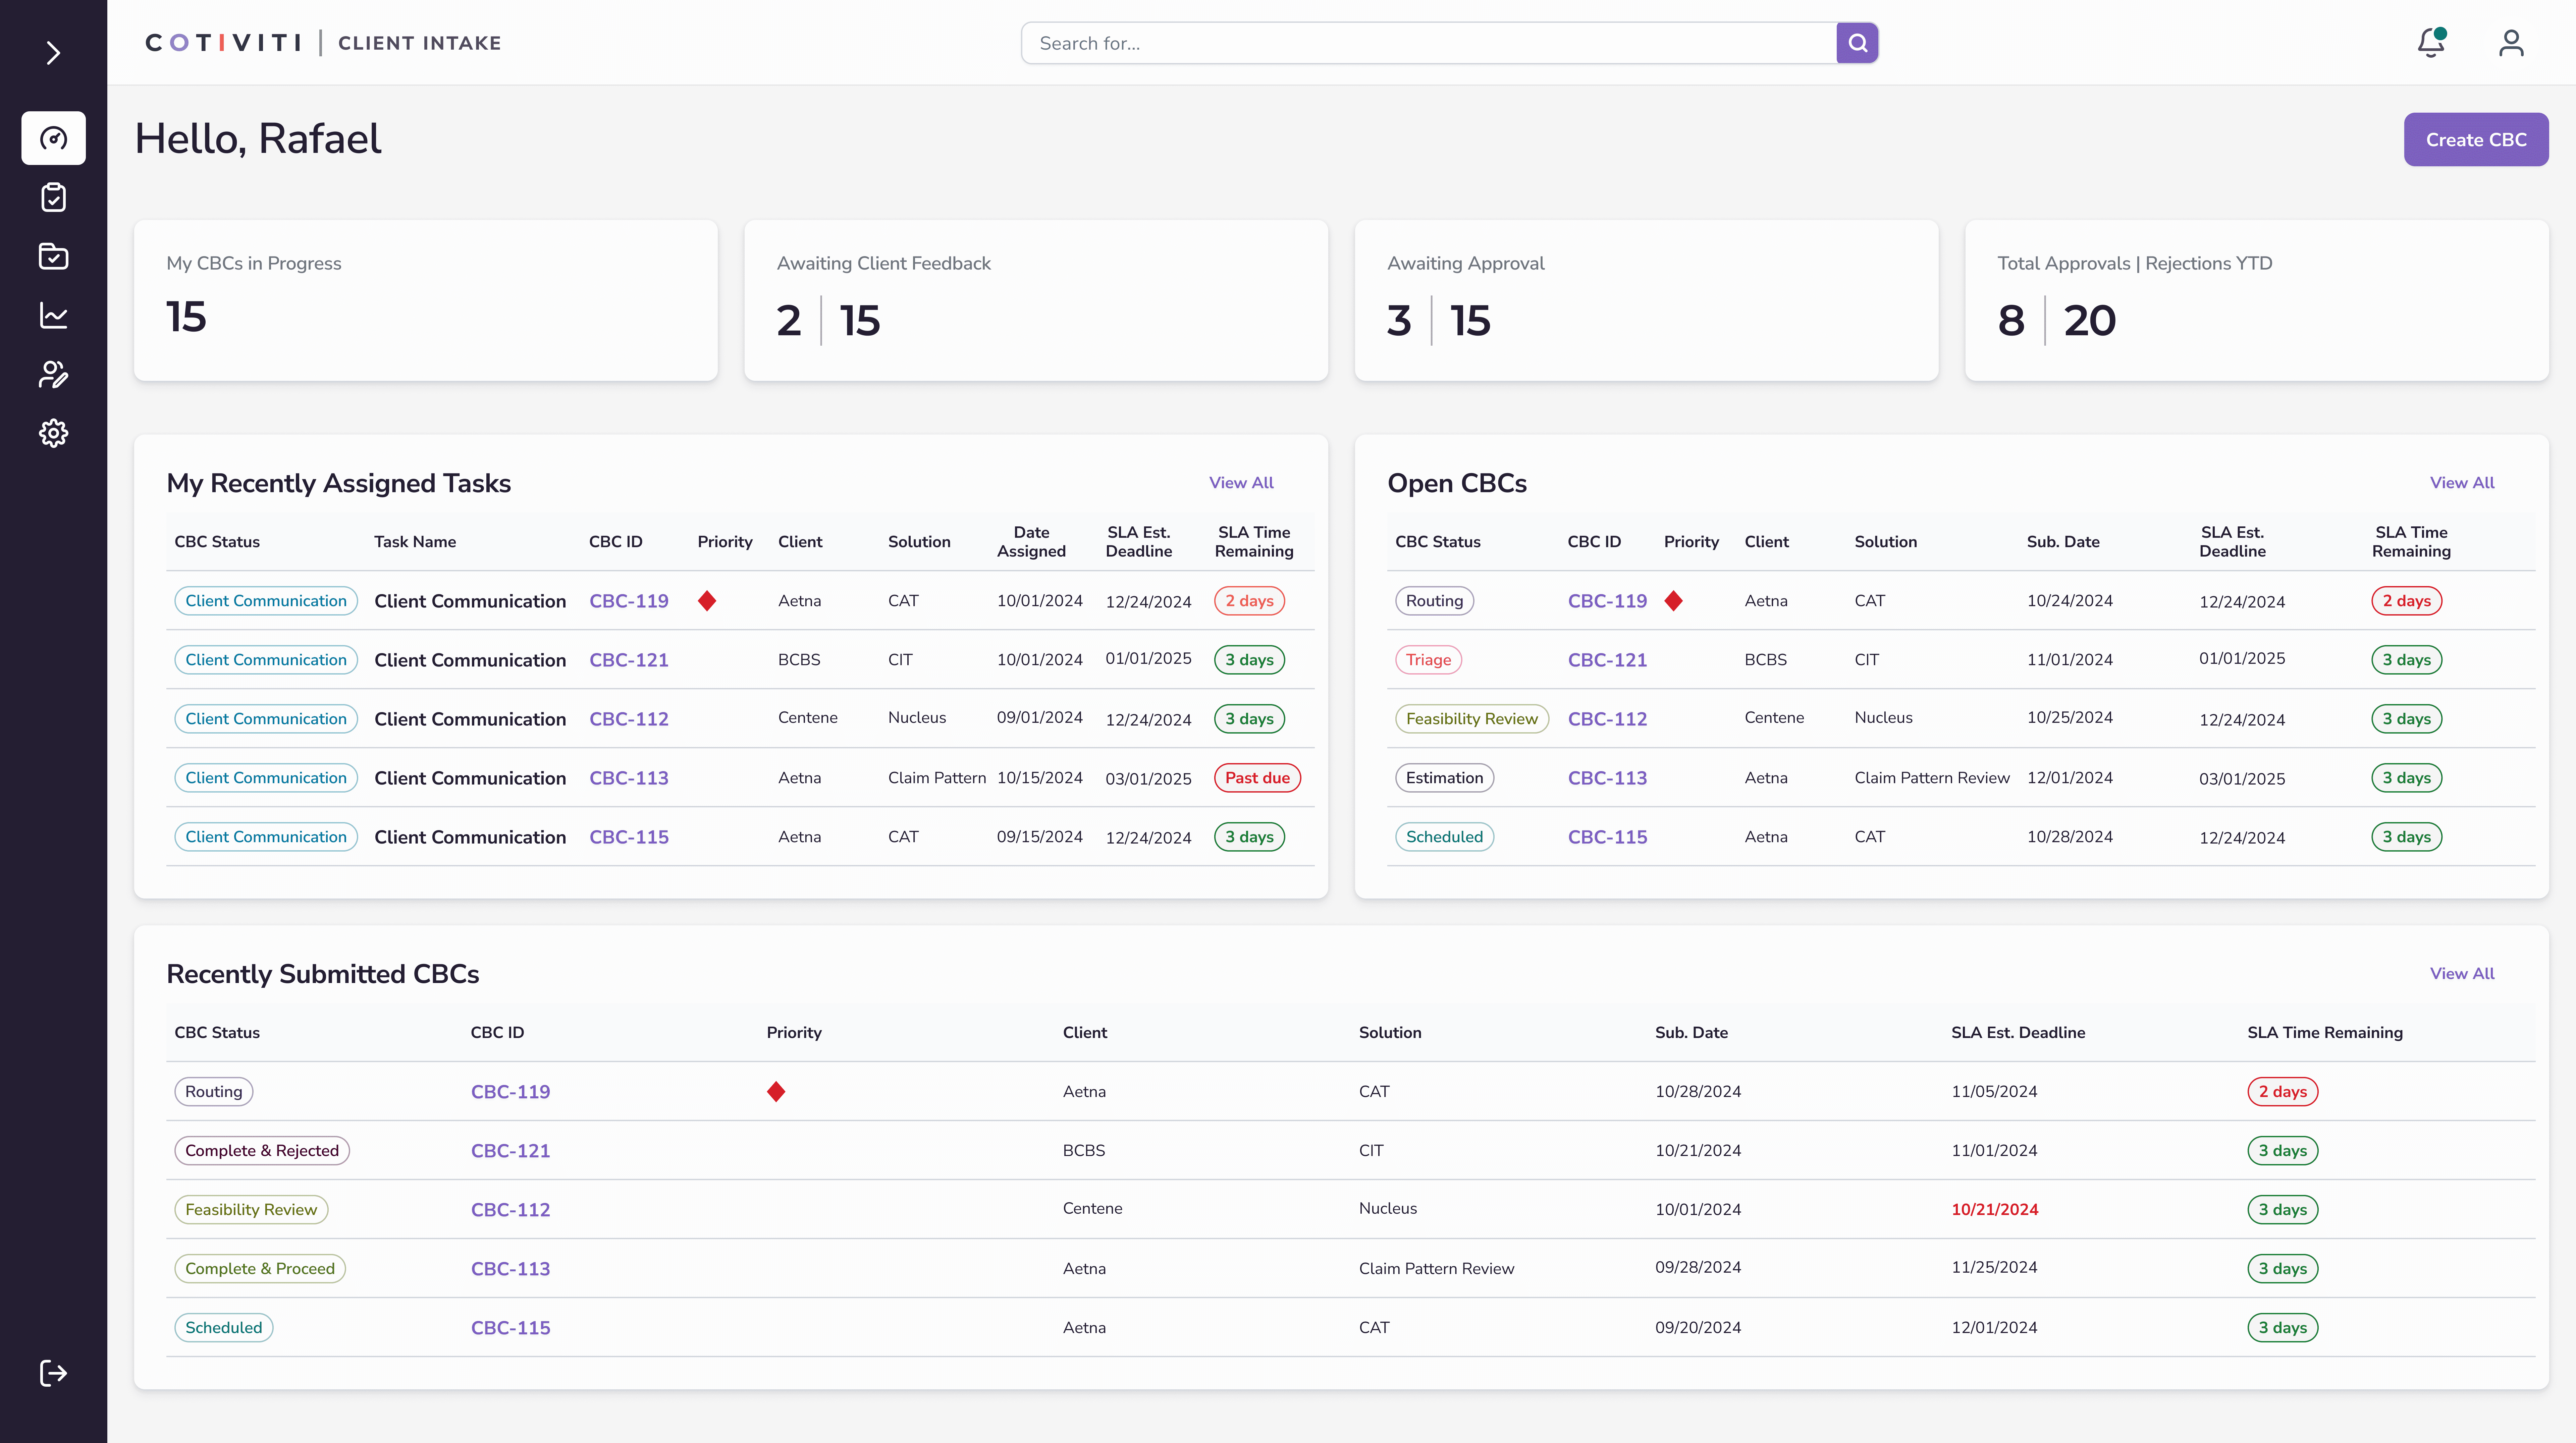Screen dimensions: 2576x1443
Task: Select the My CBCs in Progress card
Action: tap(425, 300)
